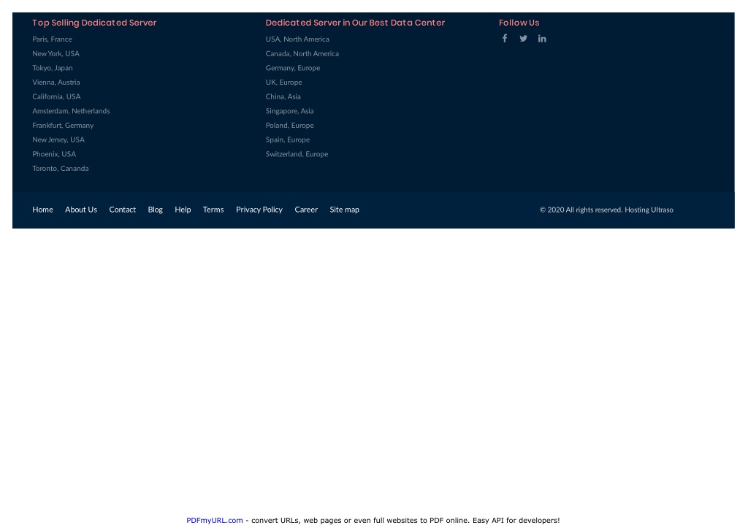The width and height of the screenshot is (748, 528).
Task: Select Singapore, Asia data center
Action: click(289, 111)
